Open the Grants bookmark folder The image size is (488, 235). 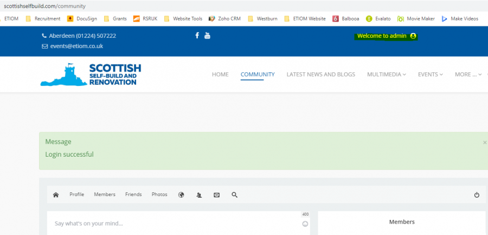point(115,18)
